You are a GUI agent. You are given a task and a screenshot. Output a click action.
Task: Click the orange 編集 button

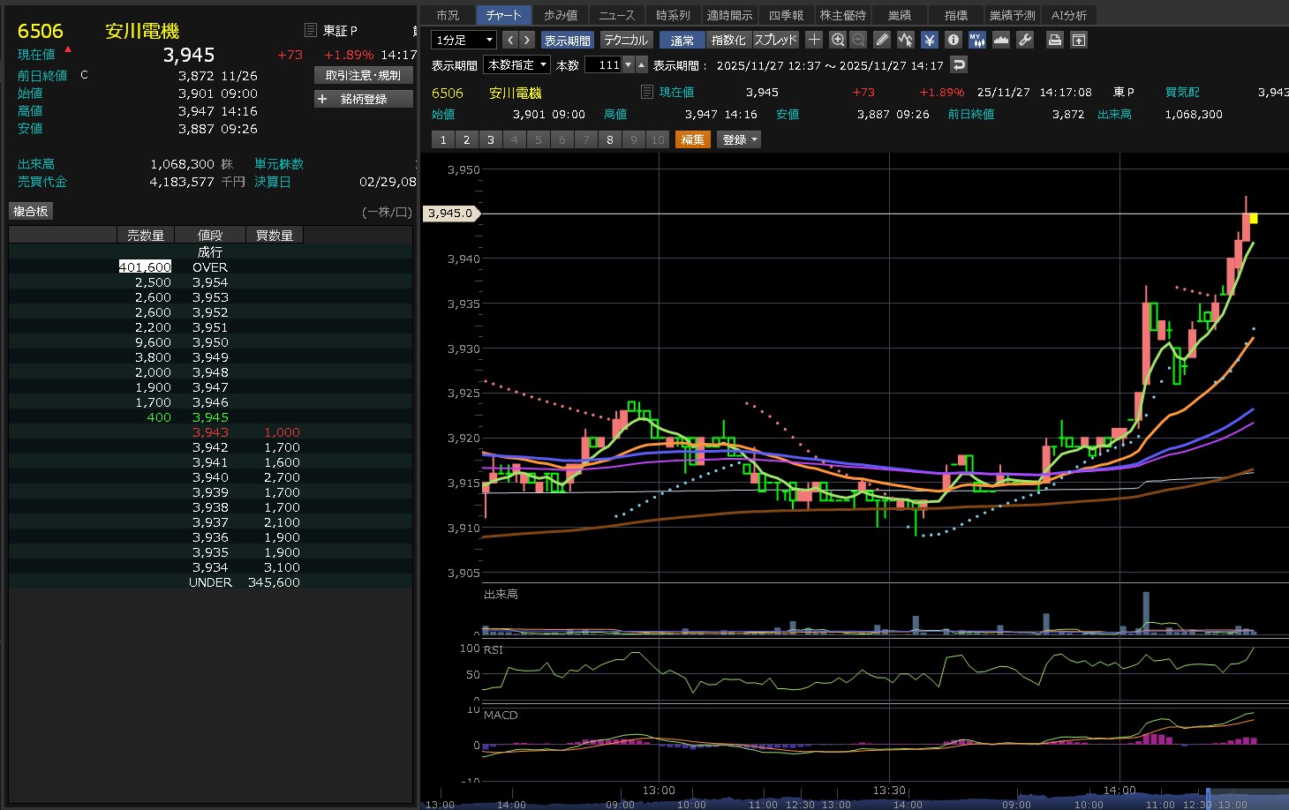[692, 139]
